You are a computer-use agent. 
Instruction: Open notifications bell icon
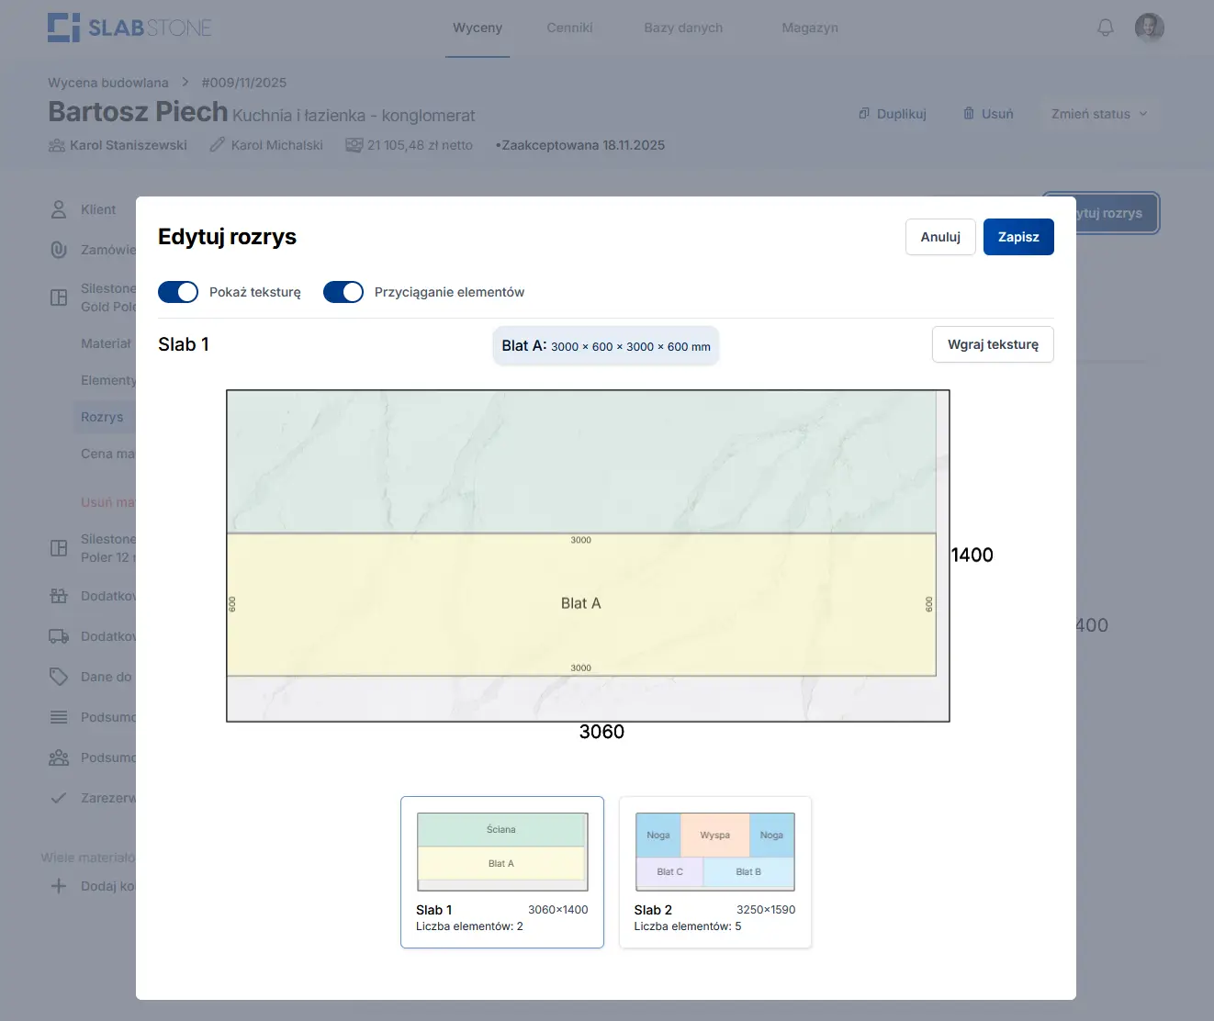click(x=1106, y=28)
